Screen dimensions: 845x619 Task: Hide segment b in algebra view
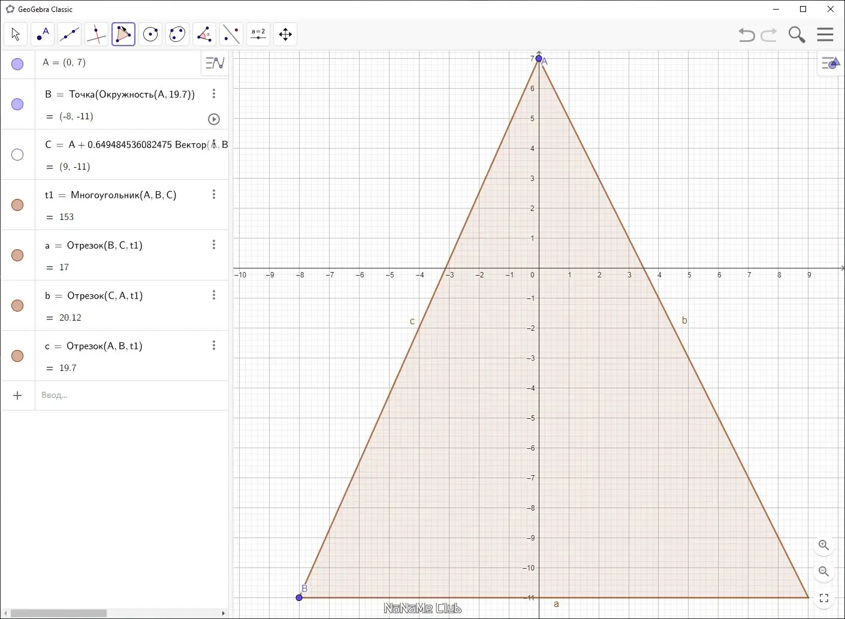click(17, 306)
